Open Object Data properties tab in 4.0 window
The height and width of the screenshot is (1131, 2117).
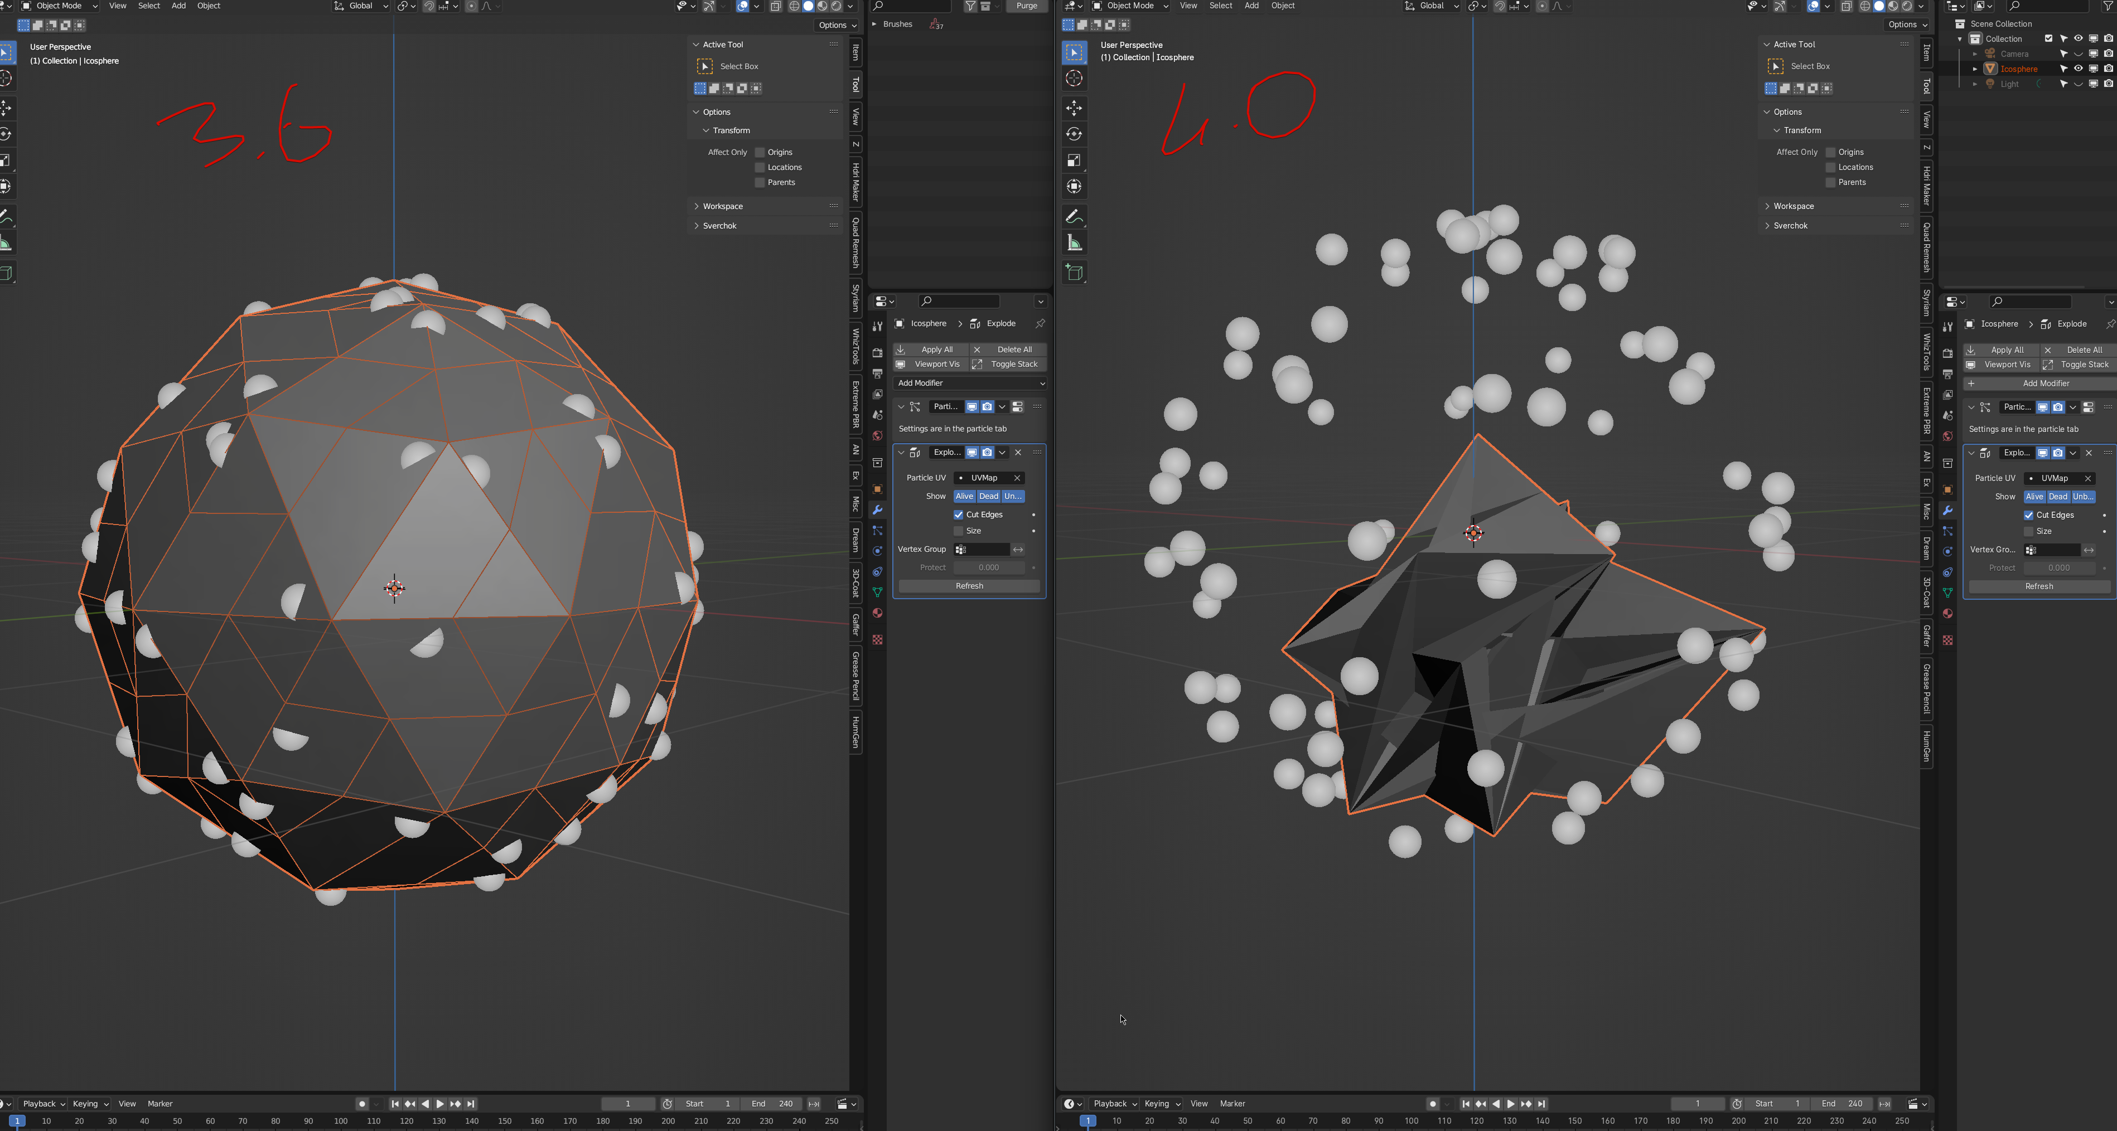pos(1947,593)
